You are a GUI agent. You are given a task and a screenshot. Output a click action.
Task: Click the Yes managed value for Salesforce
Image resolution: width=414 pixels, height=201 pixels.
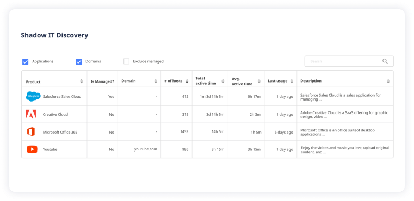(111, 97)
